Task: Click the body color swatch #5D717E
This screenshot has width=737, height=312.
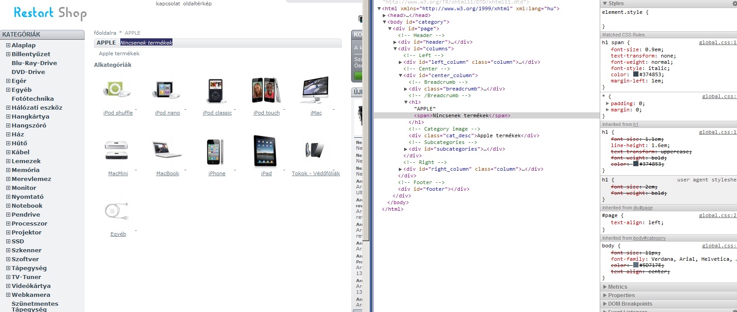Action: (636, 265)
